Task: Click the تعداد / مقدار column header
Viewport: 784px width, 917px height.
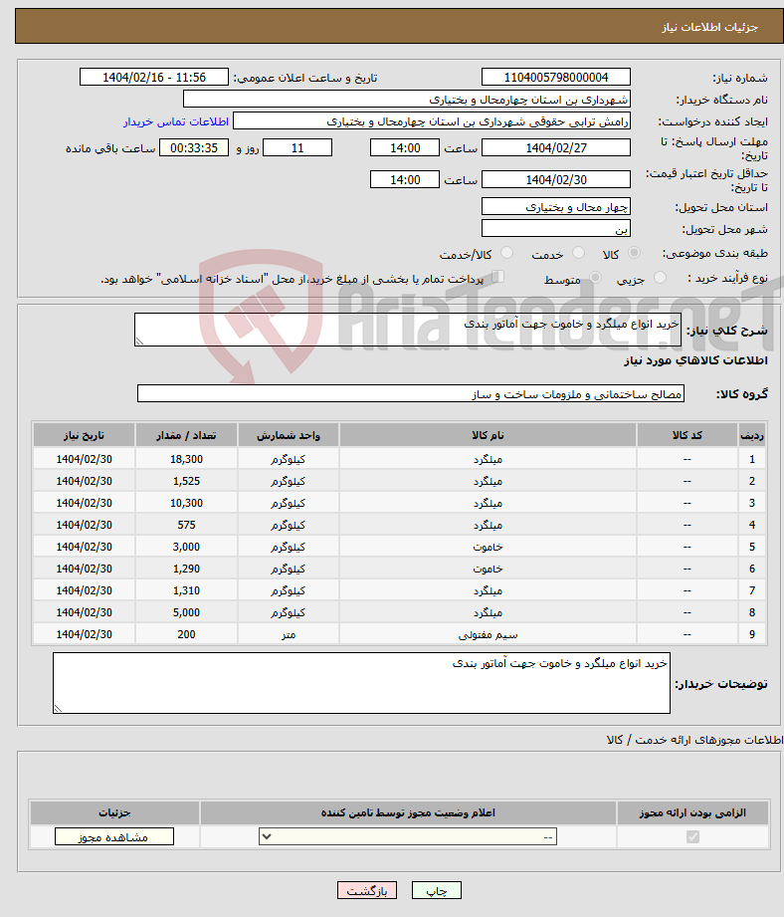Action: [186, 435]
